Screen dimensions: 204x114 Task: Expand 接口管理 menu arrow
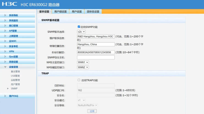point(5,25)
